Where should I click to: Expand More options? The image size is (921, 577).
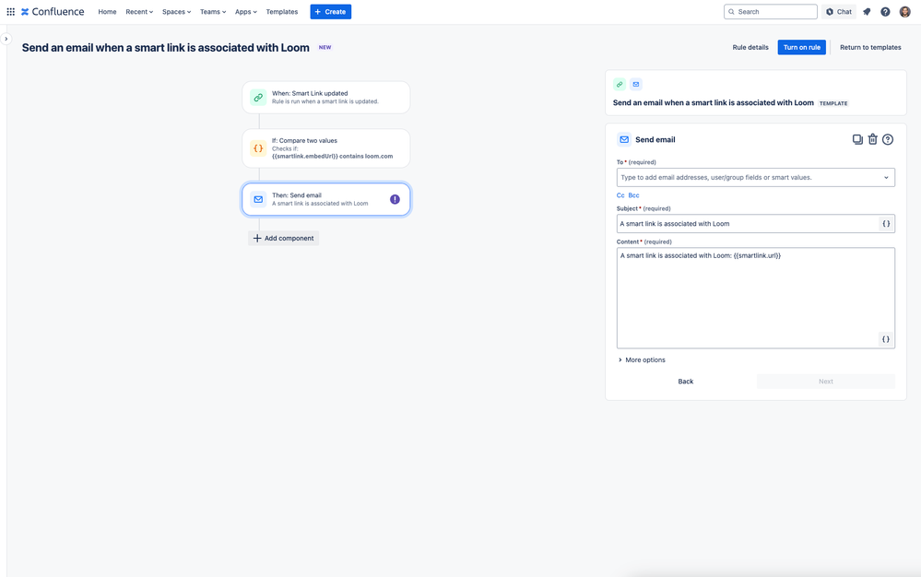(642, 359)
